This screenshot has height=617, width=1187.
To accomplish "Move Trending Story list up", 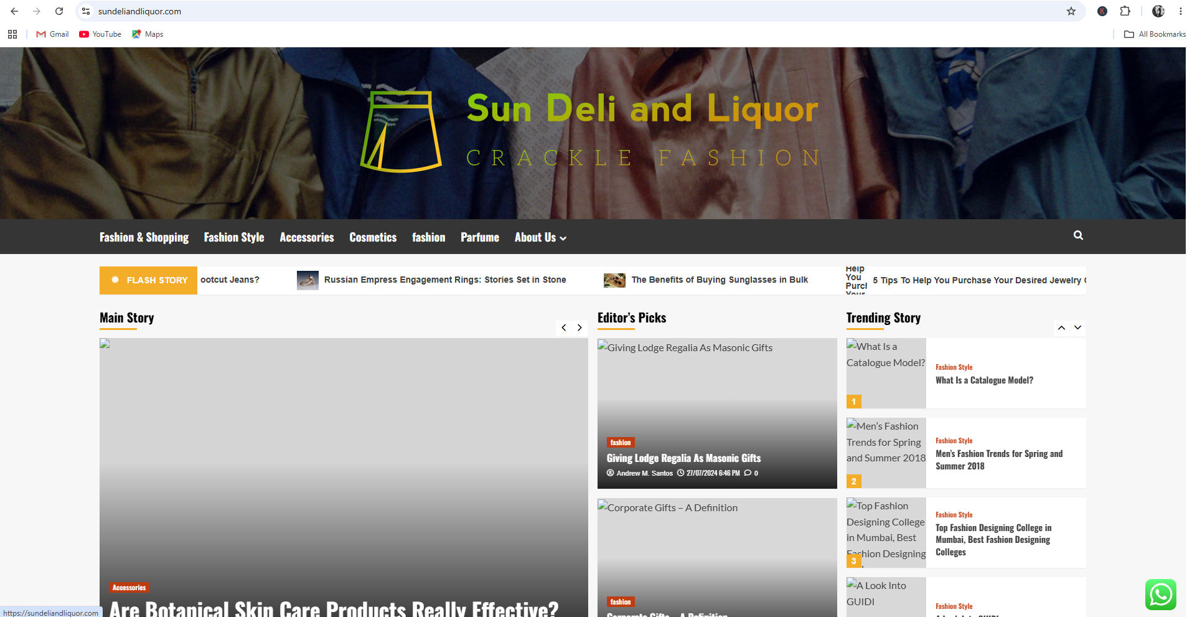I will point(1061,327).
